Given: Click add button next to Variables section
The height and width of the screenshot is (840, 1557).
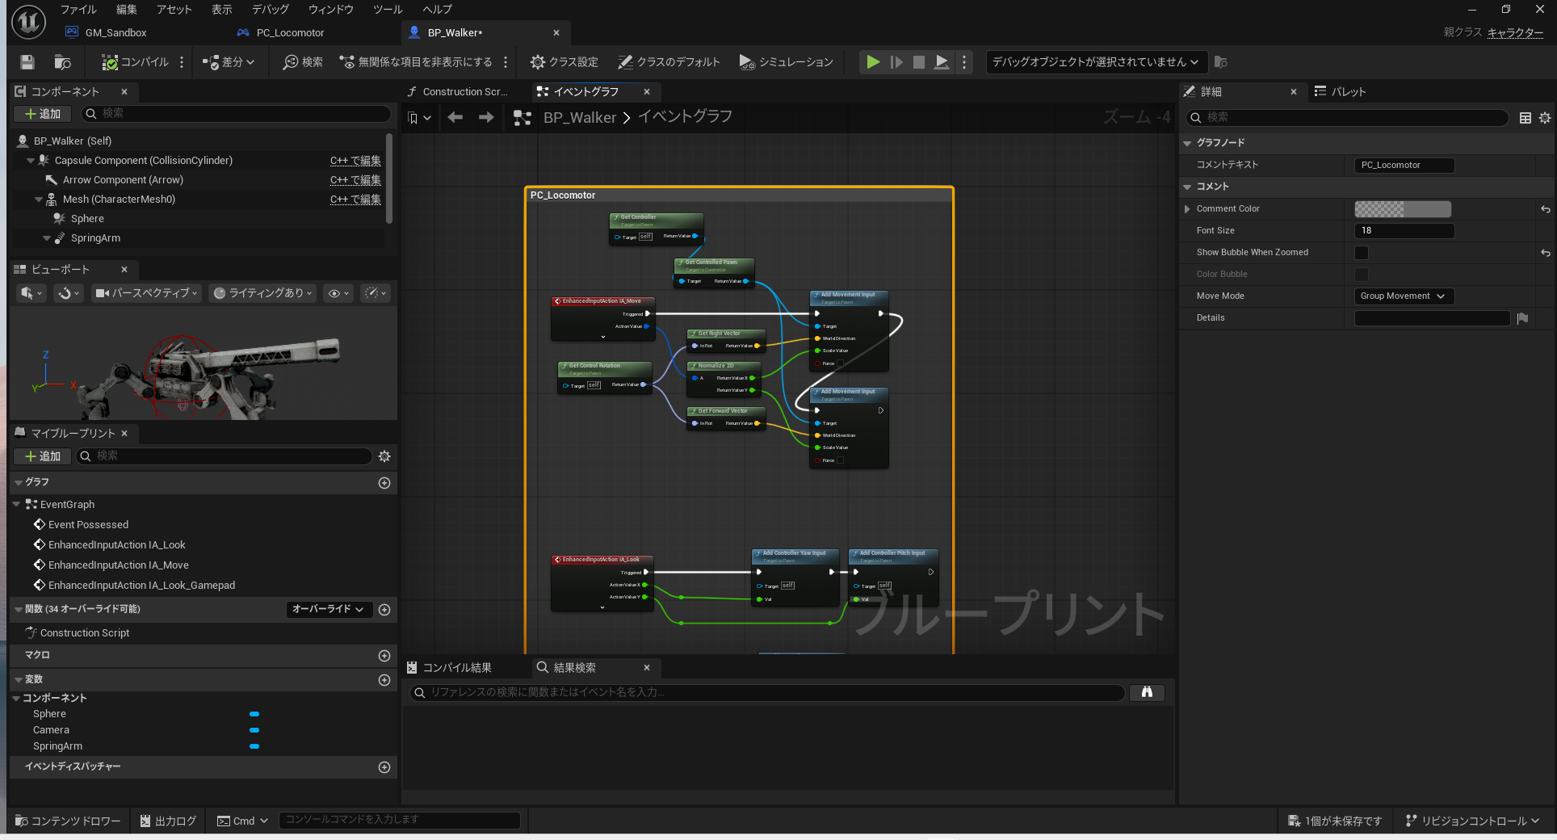Looking at the screenshot, I should point(384,680).
